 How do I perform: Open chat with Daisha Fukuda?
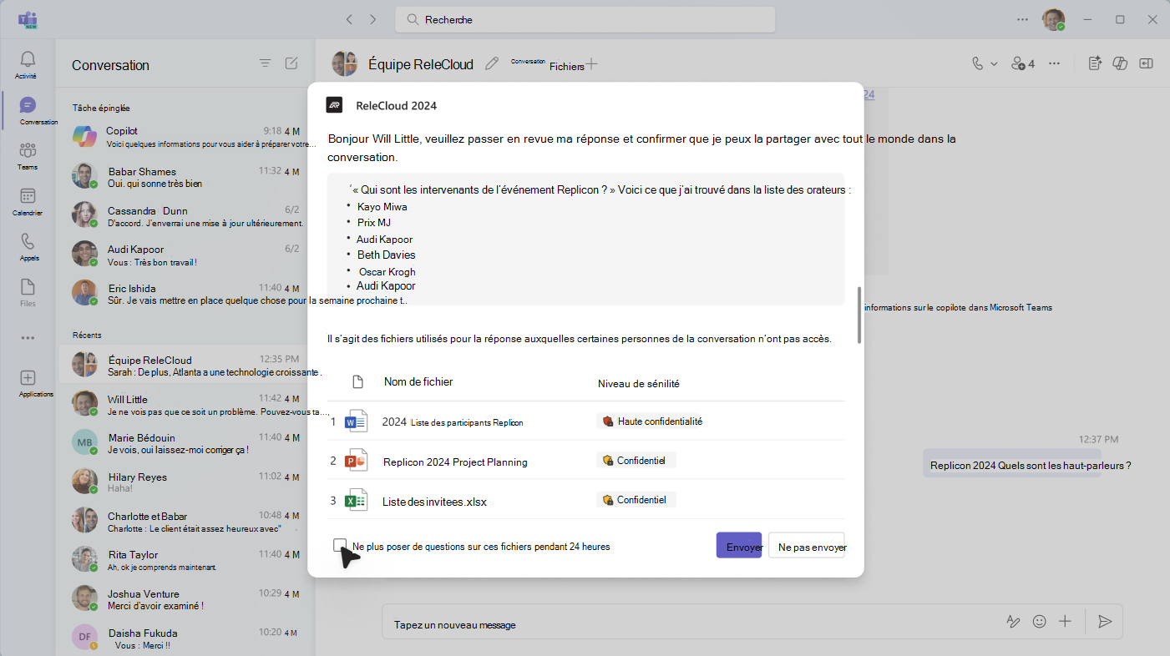point(185,638)
